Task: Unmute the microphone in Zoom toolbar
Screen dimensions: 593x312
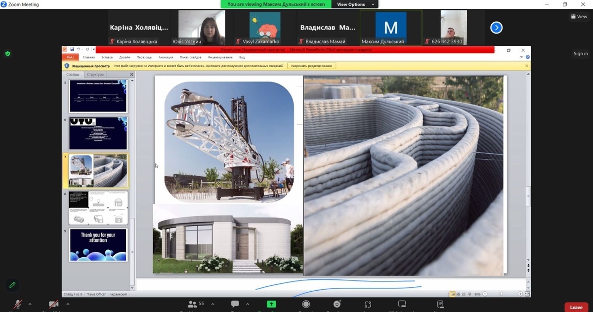Action: [18, 305]
